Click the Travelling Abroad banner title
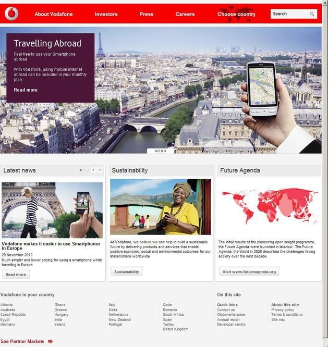Screen dimensions: 328x347 pyautogui.click(x=47, y=43)
